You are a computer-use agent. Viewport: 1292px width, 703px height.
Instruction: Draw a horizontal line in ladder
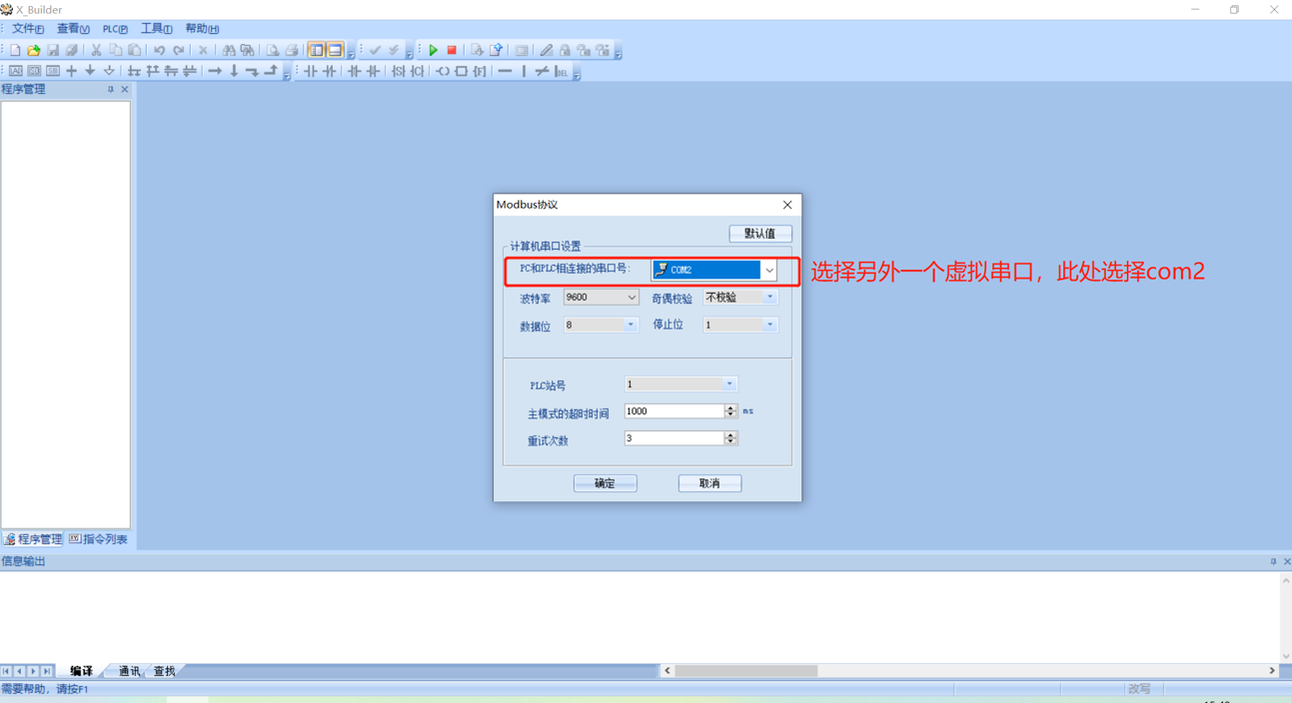click(x=505, y=71)
